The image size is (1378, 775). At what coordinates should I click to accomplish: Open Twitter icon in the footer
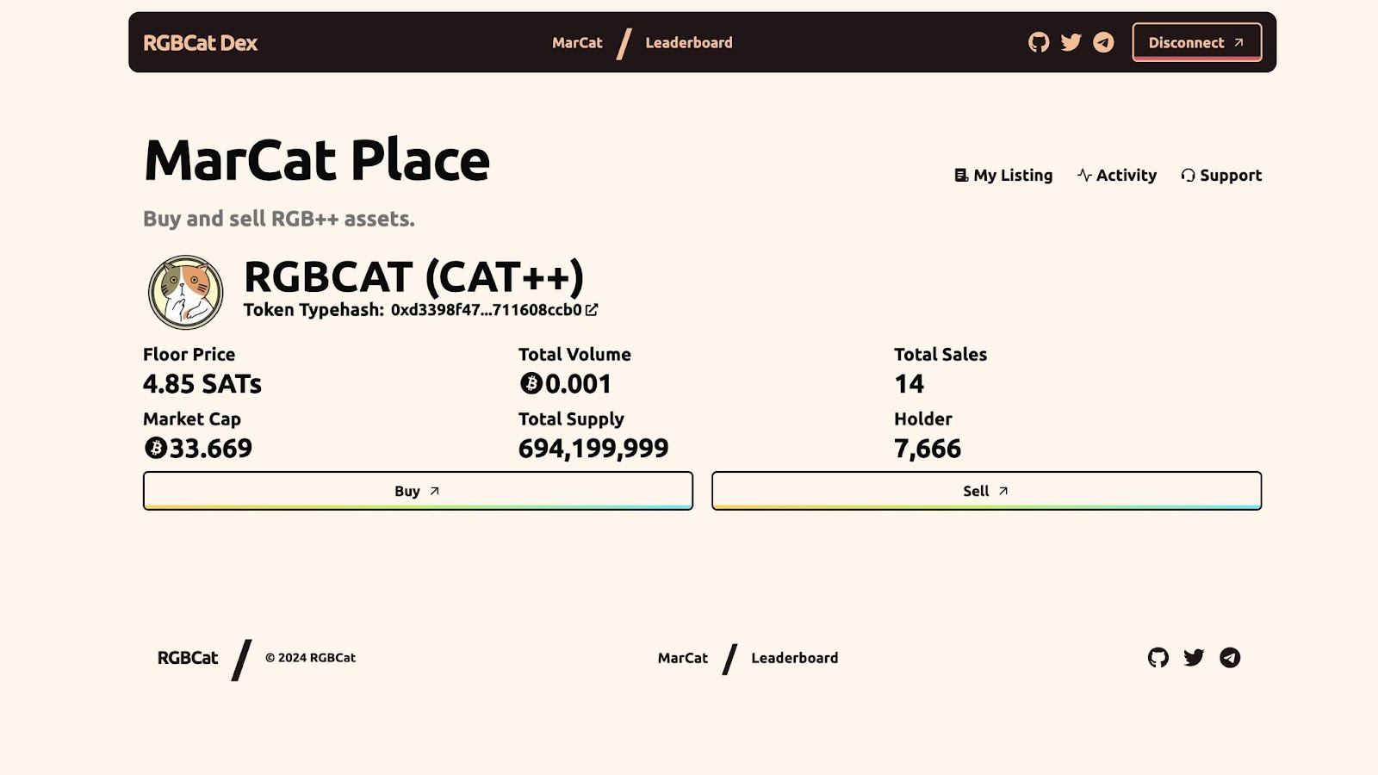1194,658
